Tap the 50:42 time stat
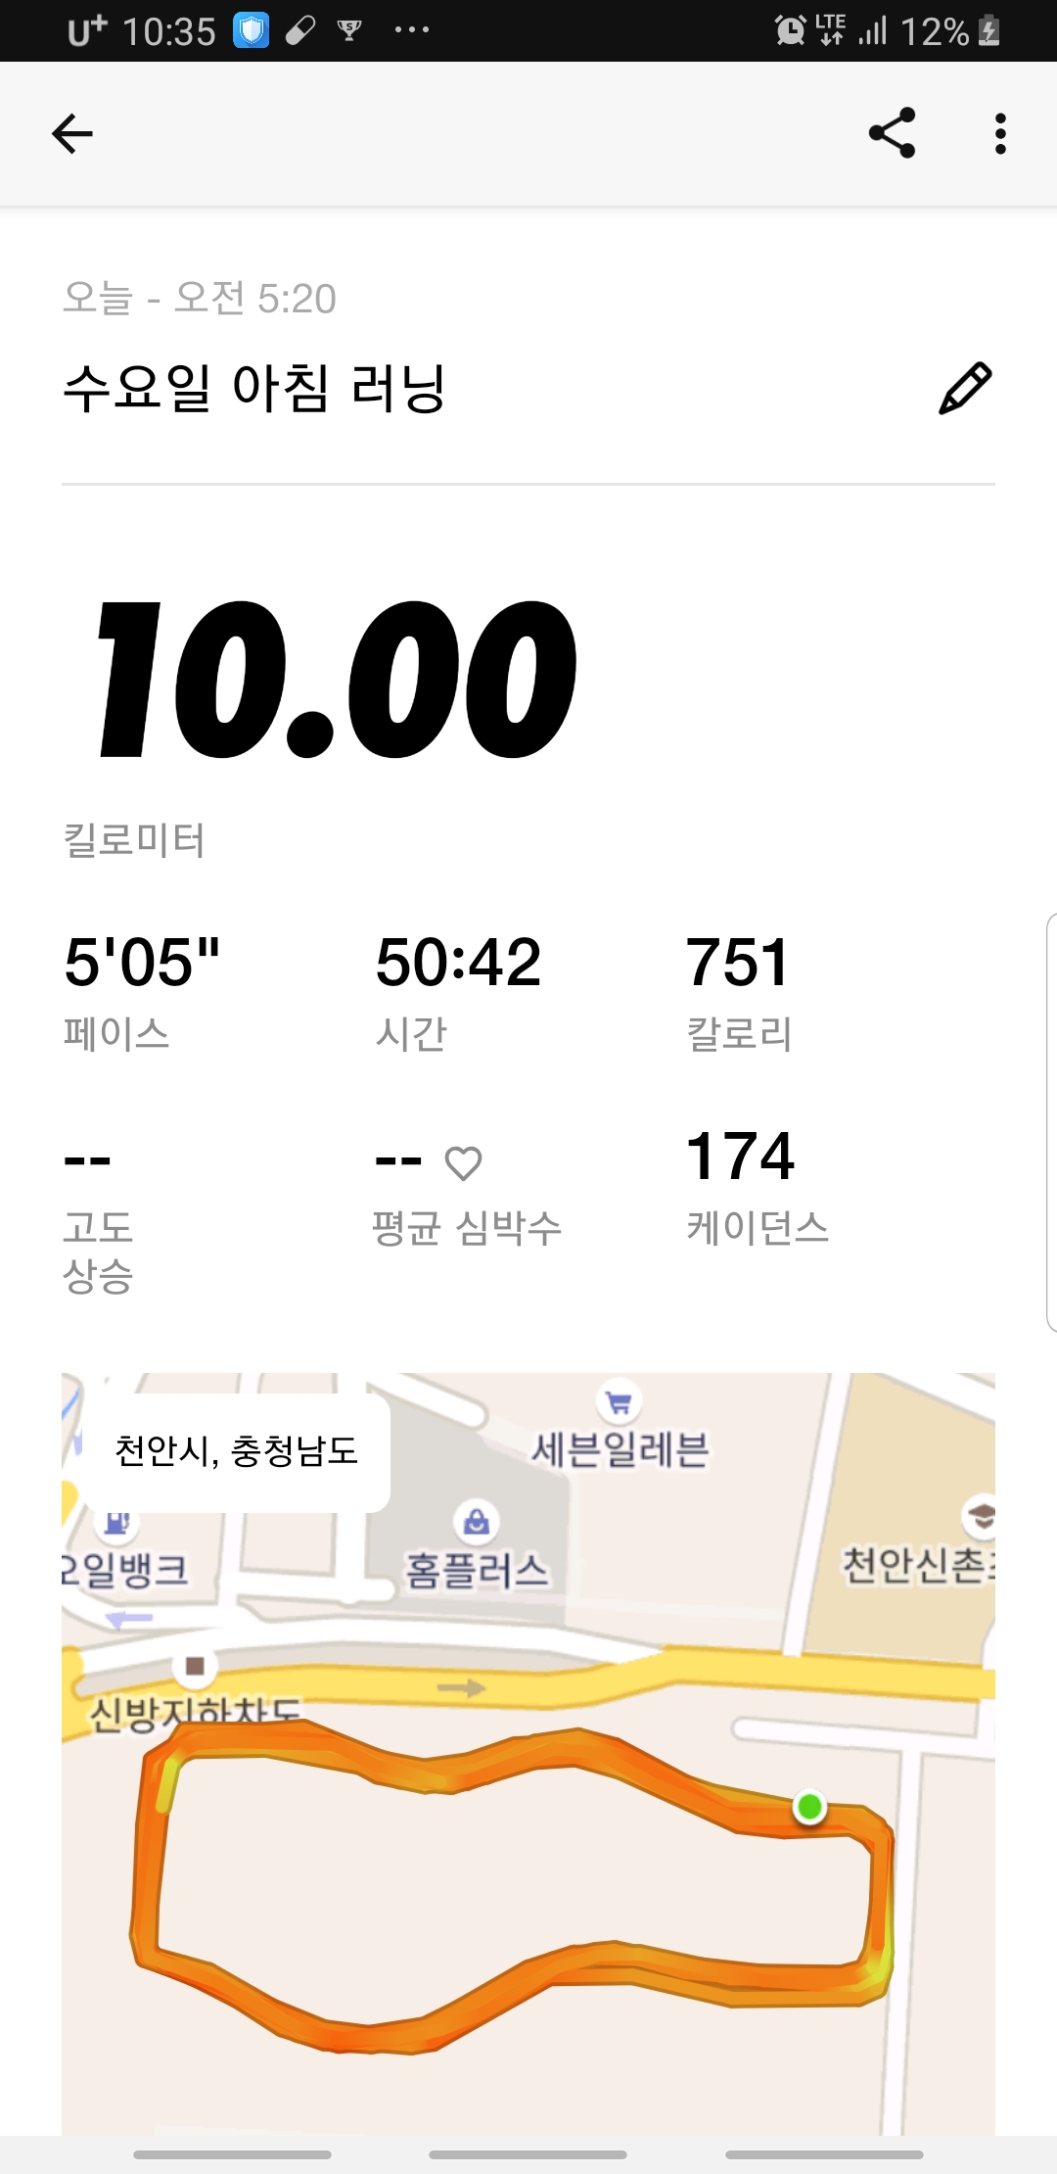The height and width of the screenshot is (2174, 1057). click(458, 991)
